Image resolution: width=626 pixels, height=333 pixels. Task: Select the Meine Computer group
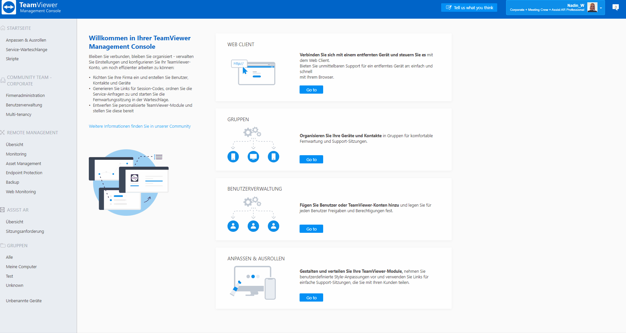click(21, 267)
